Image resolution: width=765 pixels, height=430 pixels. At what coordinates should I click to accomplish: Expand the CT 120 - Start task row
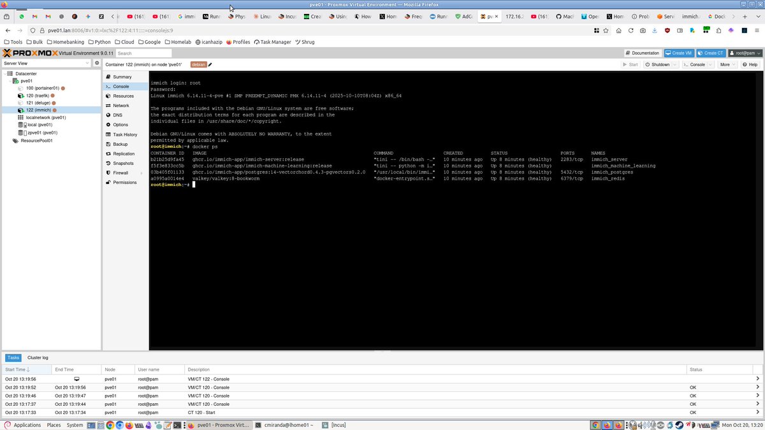[757, 412]
